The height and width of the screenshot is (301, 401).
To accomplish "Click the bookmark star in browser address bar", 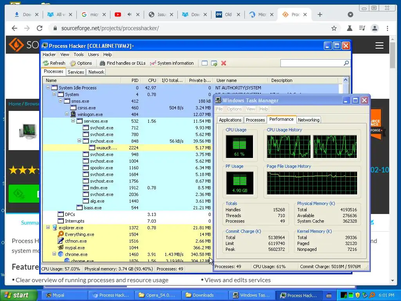I will [334, 28].
